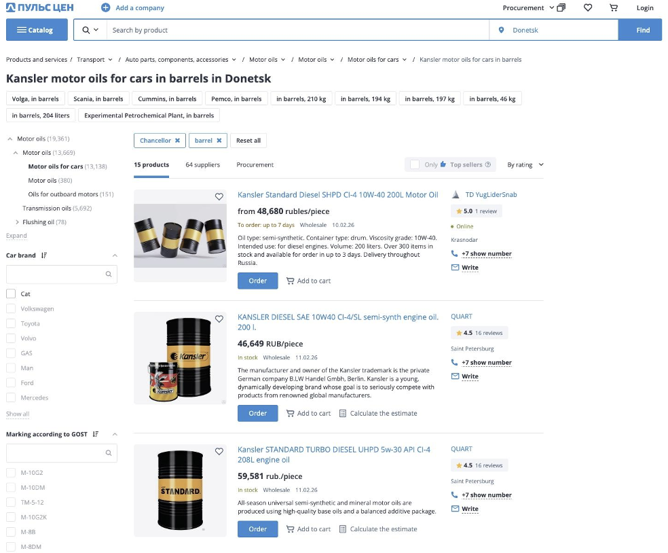Click the Car brand filter search field
The width and height of the screenshot is (668, 553).
point(61,274)
